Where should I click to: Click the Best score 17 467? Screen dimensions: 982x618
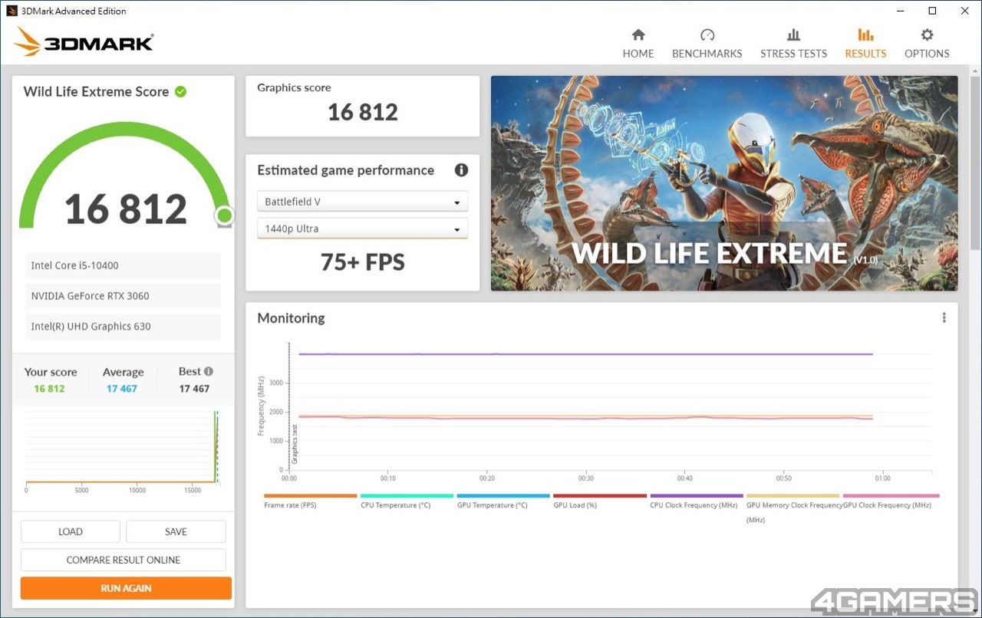pyautogui.click(x=194, y=389)
